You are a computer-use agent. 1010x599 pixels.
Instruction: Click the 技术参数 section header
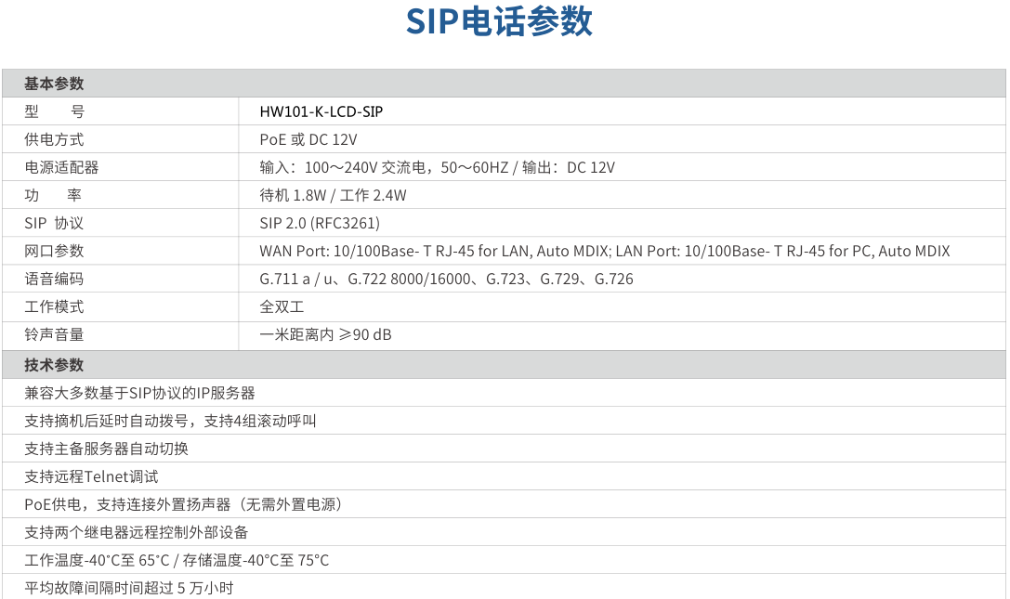(x=54, y=365)
